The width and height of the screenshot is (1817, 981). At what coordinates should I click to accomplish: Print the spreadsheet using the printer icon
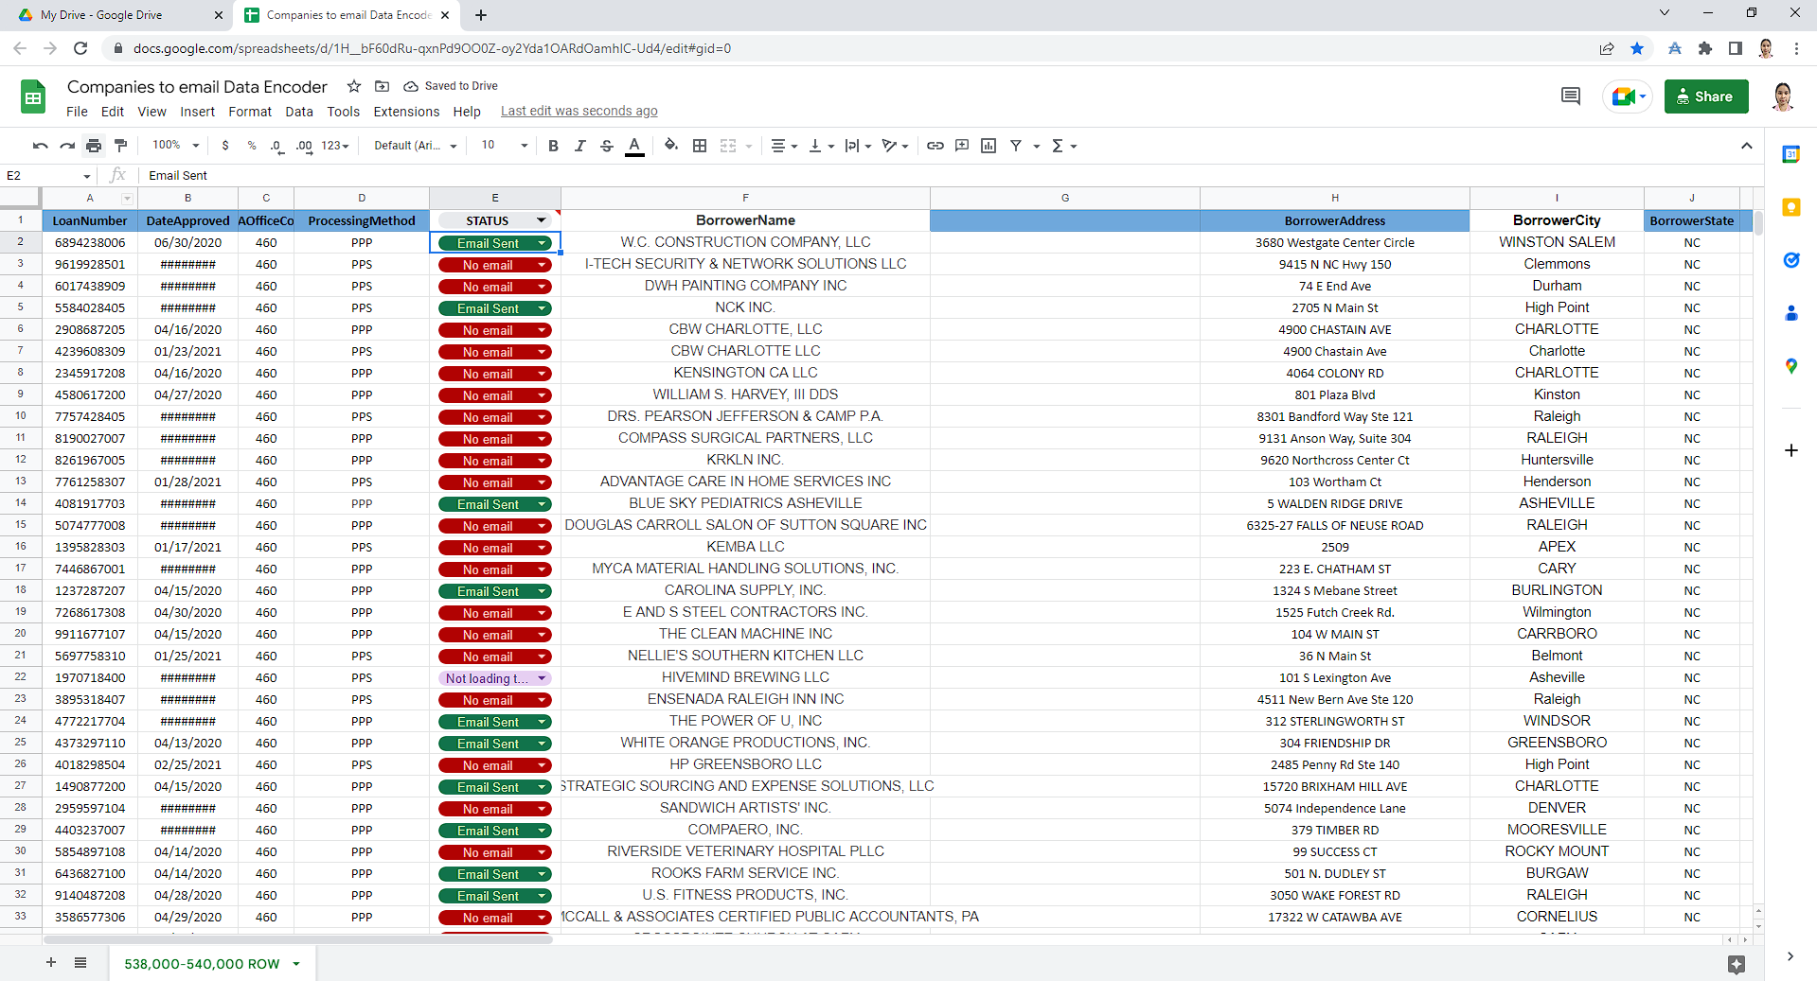click(93, 146)
